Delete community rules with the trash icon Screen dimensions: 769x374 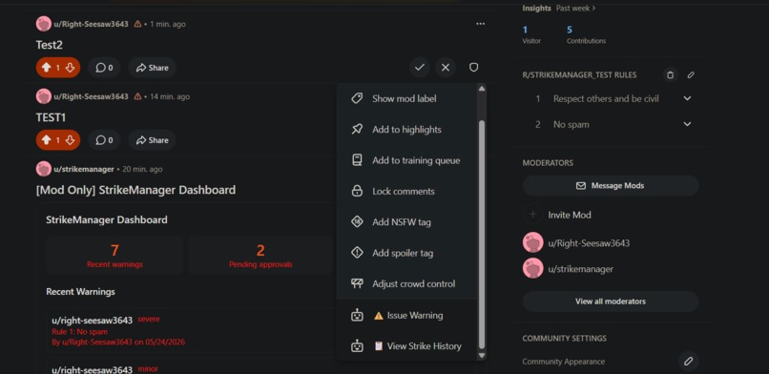[x=670, y=75]
